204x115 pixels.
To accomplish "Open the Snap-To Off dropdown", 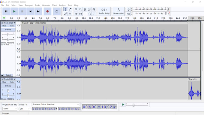I will [x=25, y=109].
